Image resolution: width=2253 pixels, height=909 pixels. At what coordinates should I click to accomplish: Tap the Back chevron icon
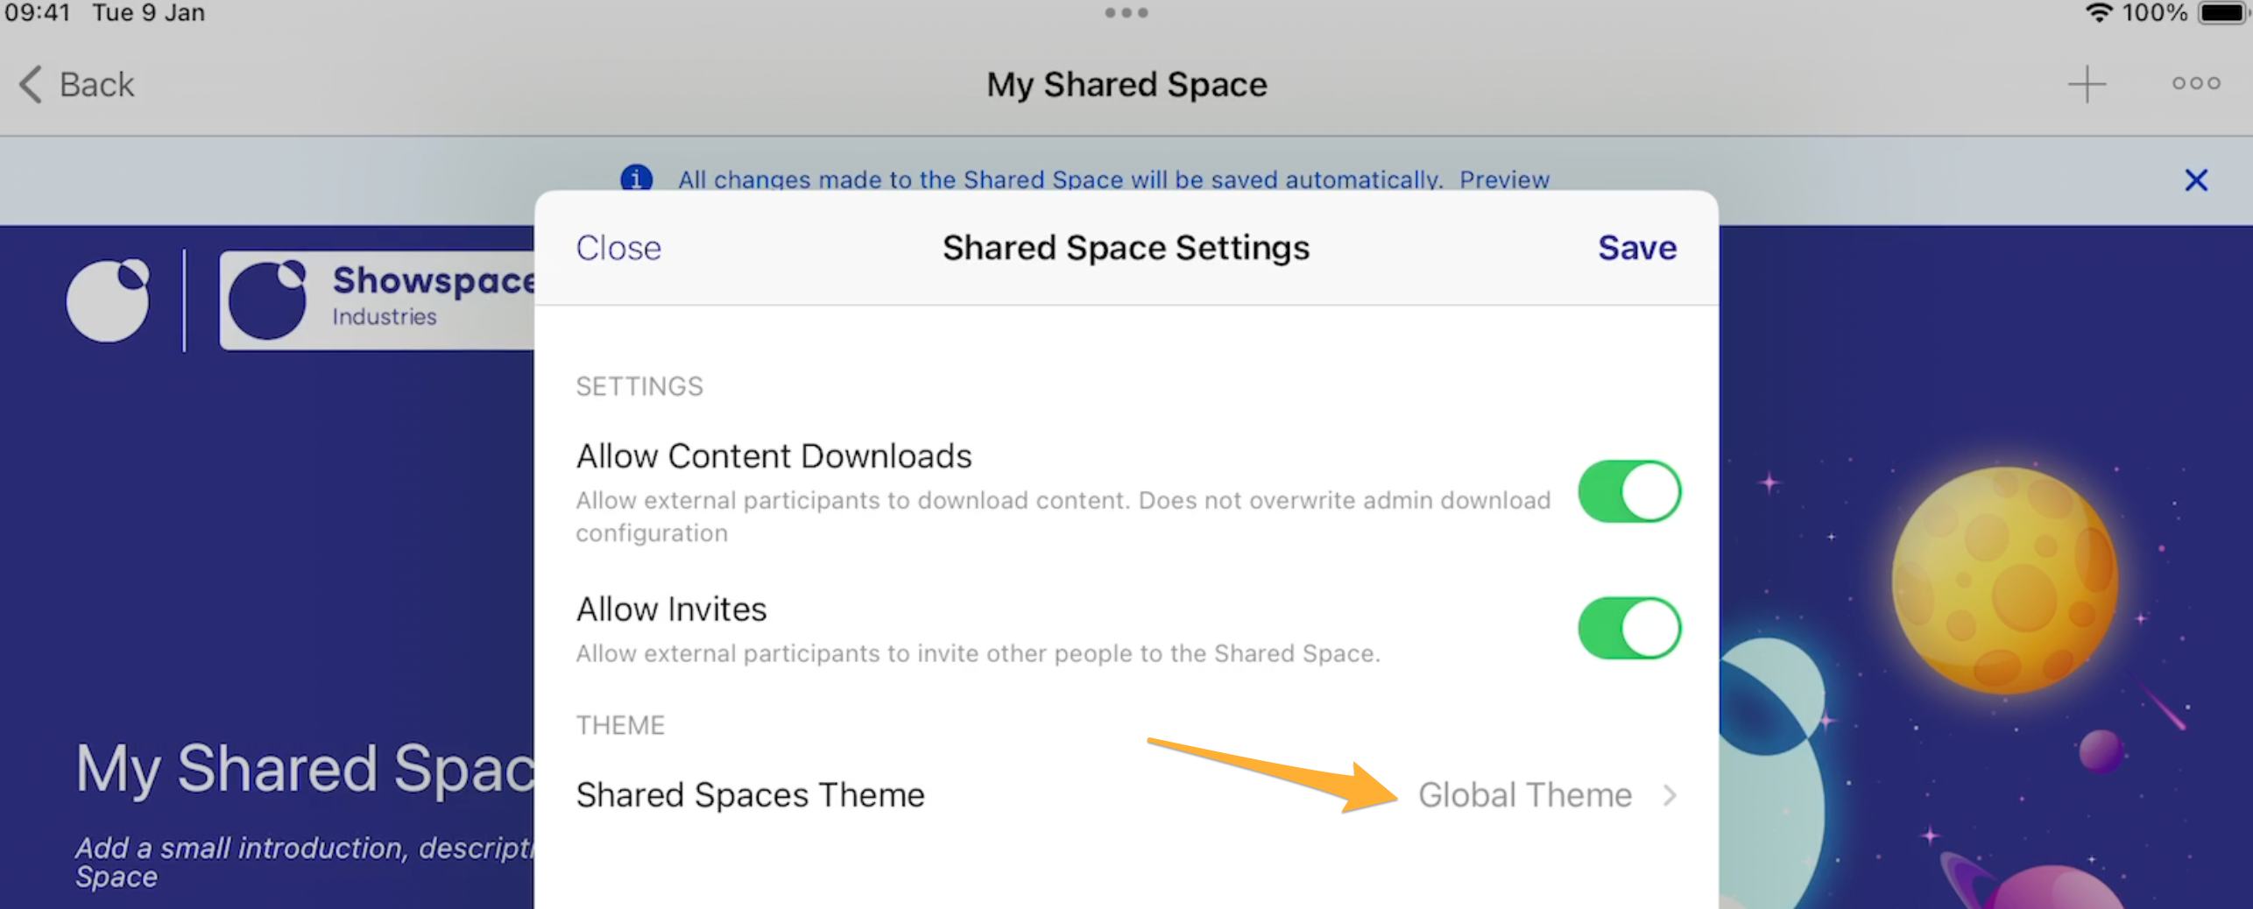coord(31,85)
